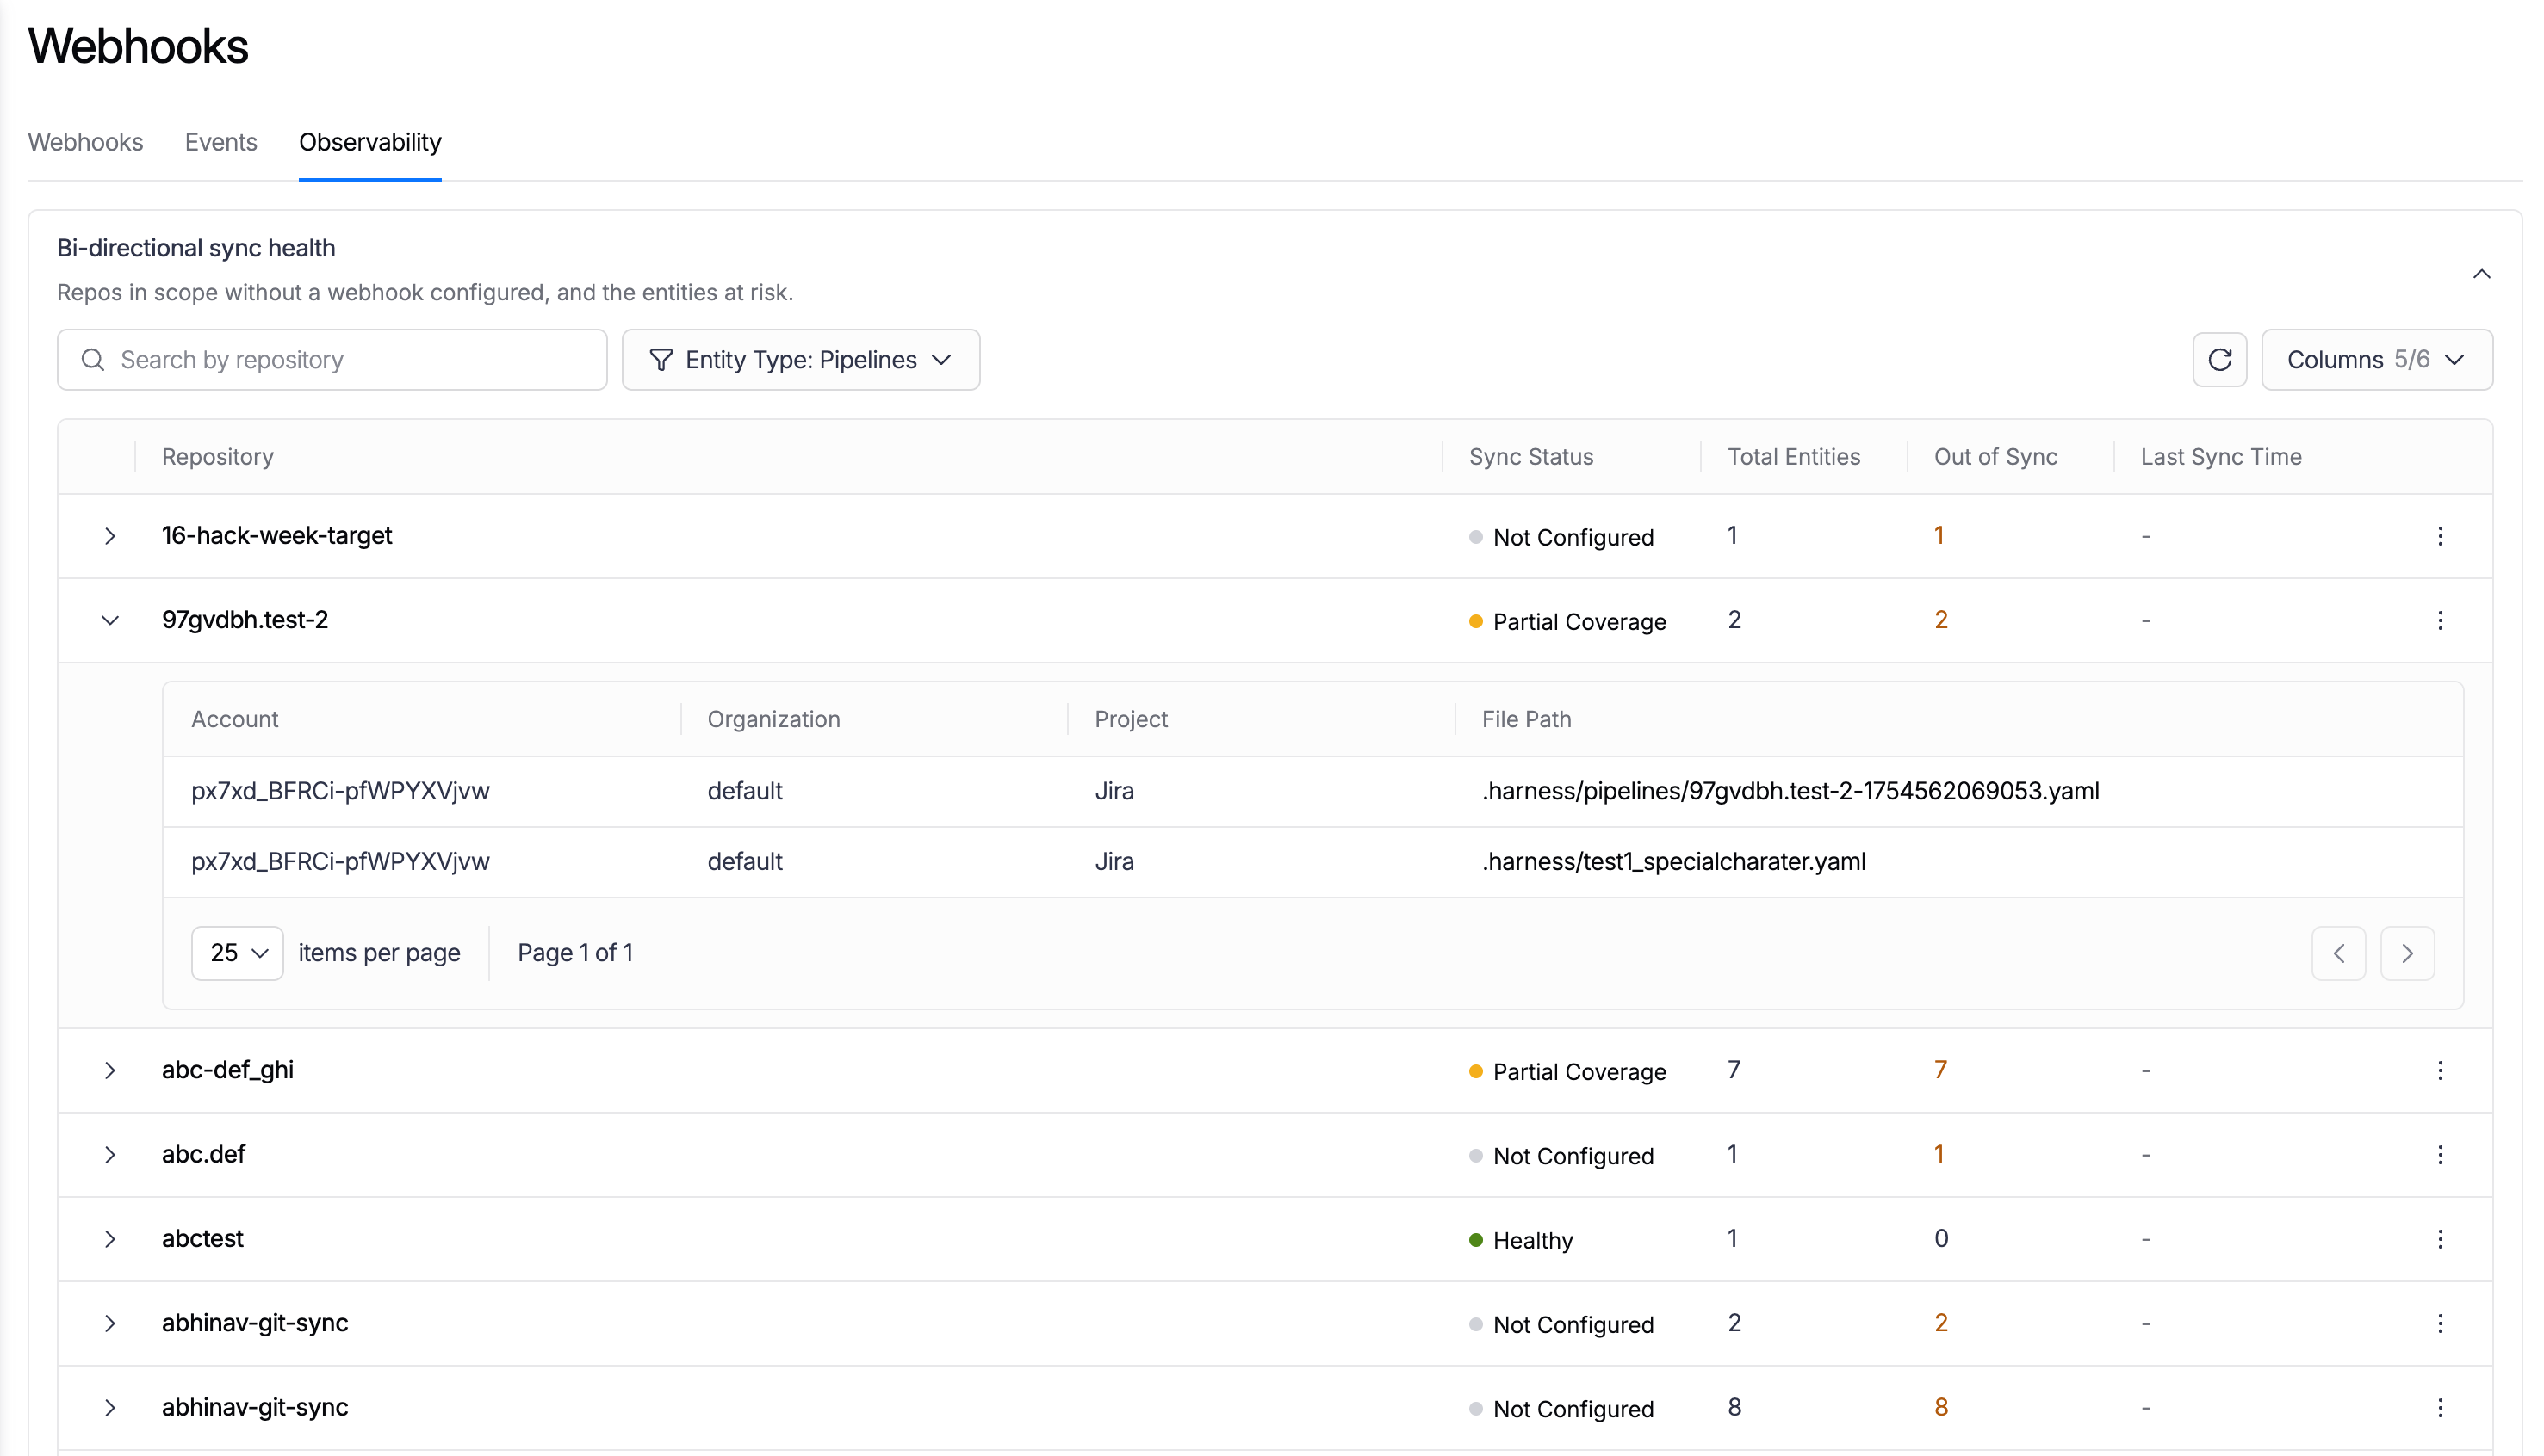Expand the abc.def row

coord(110,1154)
